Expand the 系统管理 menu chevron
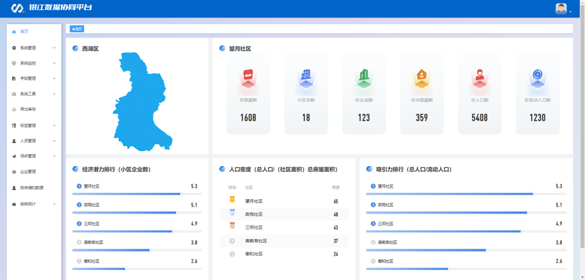Image resolution: width=585 pixels, height=280 pixels. (x=54, y=48)
